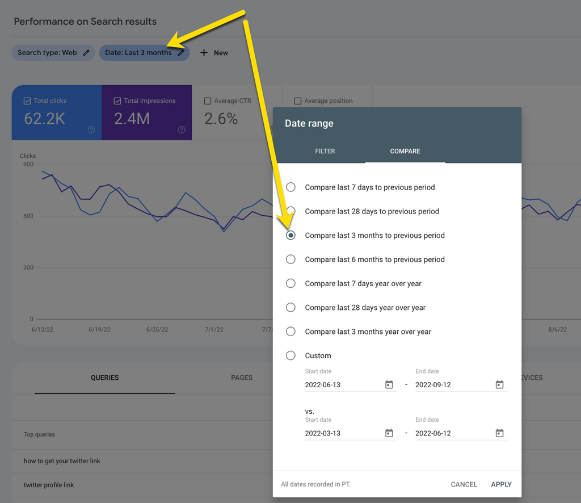Viewport: 581px width, 503px height.
Task: Click the 2022-06-13 start date field
Action: click(340, 385)
